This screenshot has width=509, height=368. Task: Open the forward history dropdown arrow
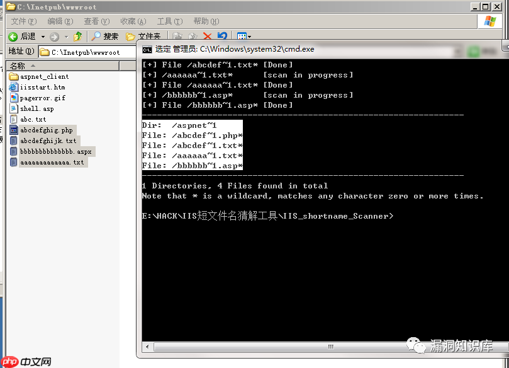tap(67, 37)
